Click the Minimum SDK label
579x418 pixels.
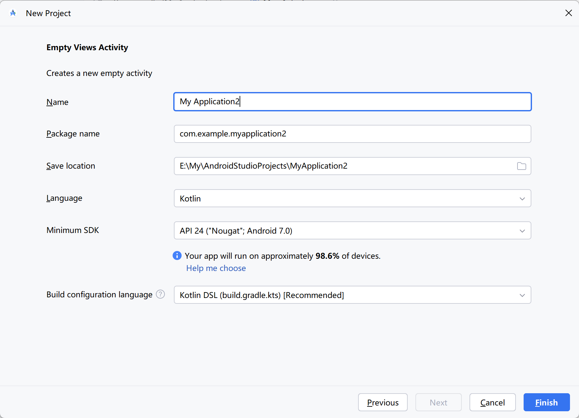(72, 230)
